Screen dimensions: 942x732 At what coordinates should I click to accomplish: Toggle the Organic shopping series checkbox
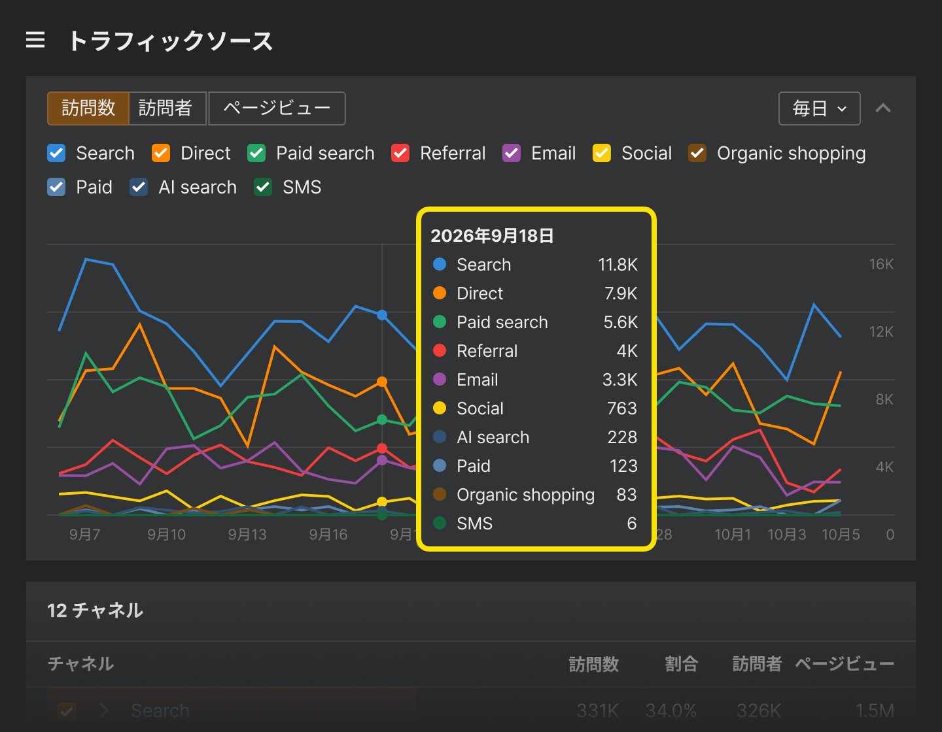point(697,153)
